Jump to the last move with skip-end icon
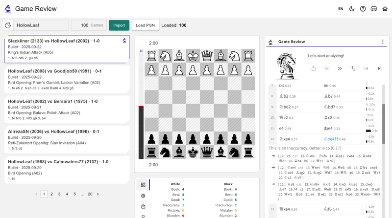 click(379, 69)
